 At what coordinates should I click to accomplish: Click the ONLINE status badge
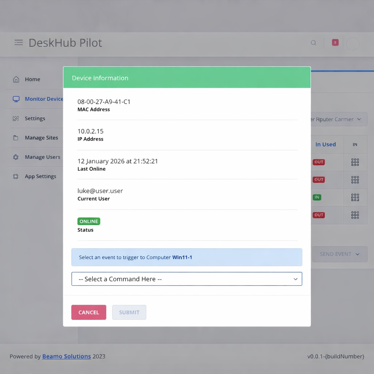[x=89, y=221]
